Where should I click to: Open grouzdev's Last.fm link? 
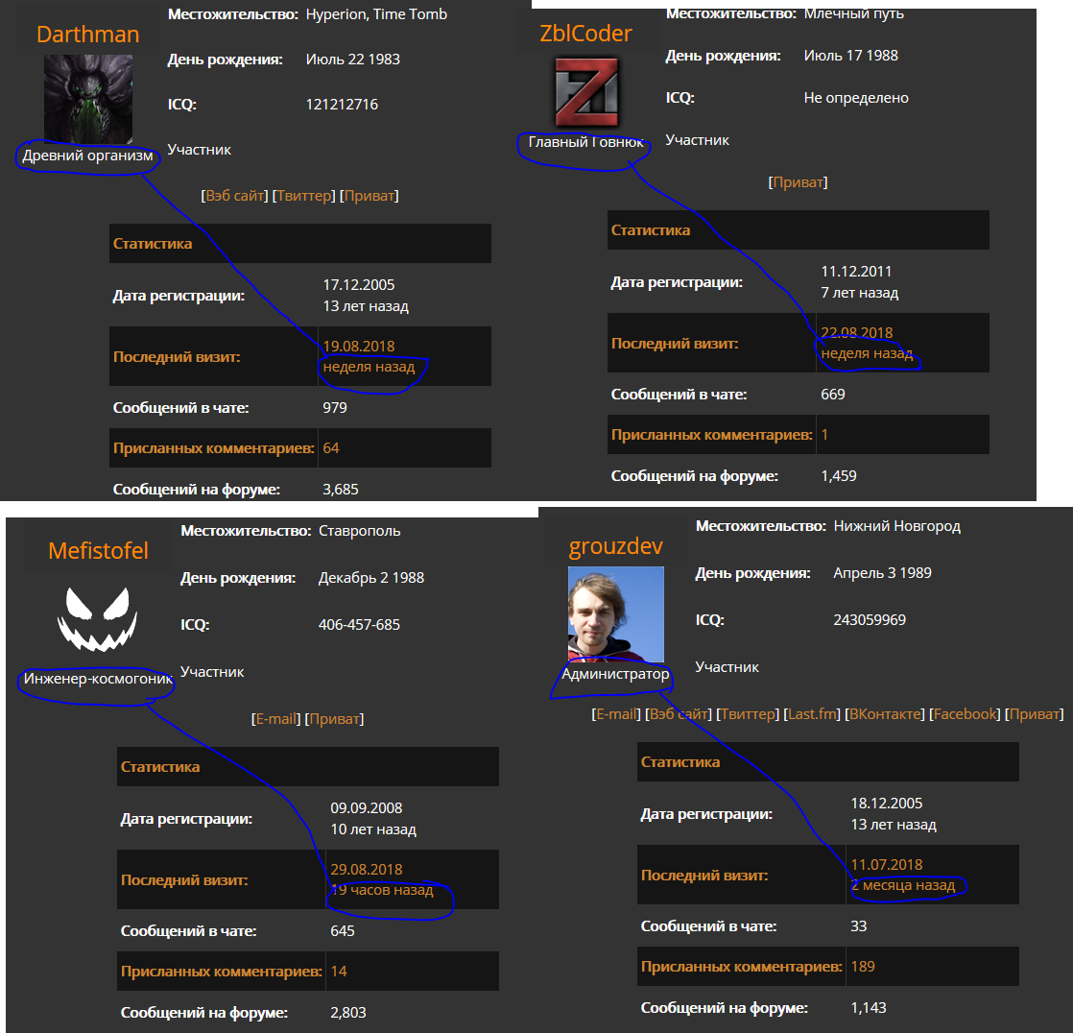(812, 714)
